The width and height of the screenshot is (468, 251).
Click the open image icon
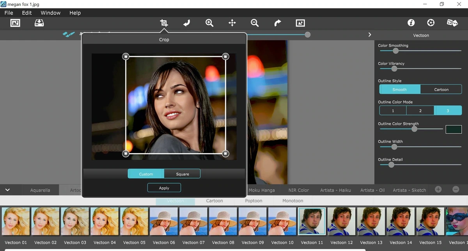[x=15, y=23]
